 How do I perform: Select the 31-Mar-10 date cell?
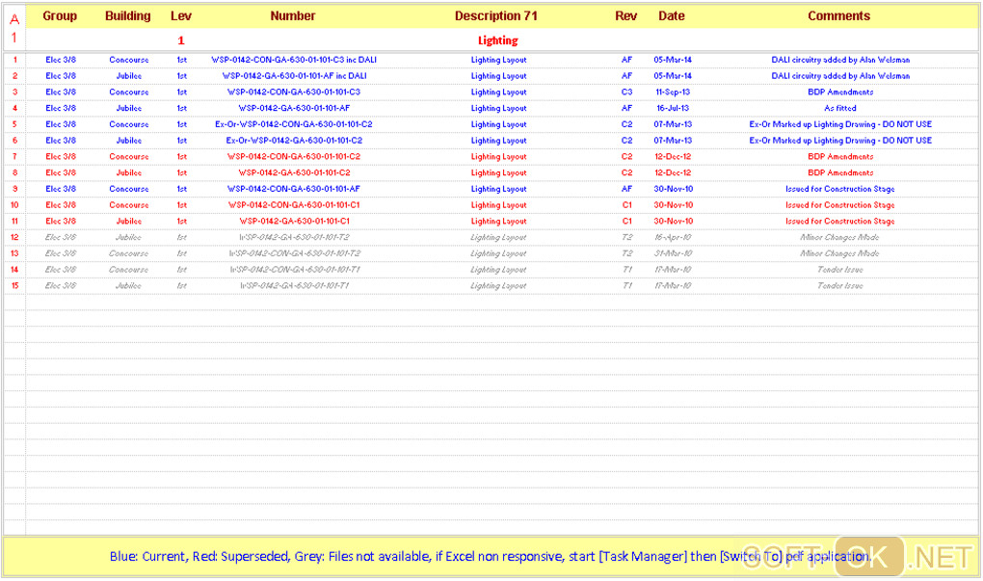click(673, 253)
